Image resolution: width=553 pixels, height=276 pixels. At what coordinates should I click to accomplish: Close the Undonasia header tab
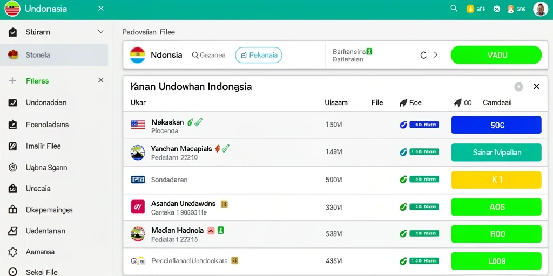(101, 9)
